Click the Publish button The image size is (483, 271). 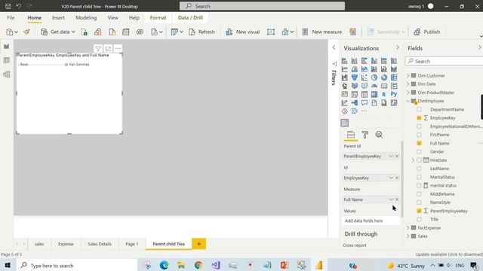[x=427, y=32]
